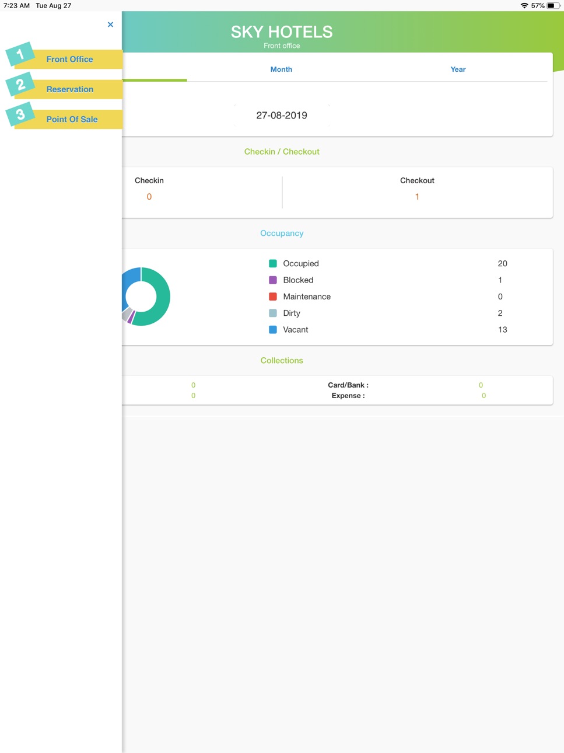The image size is (564, 753).
Task: Click the Occupied label in legend
Action: click(x=301, y=264)
